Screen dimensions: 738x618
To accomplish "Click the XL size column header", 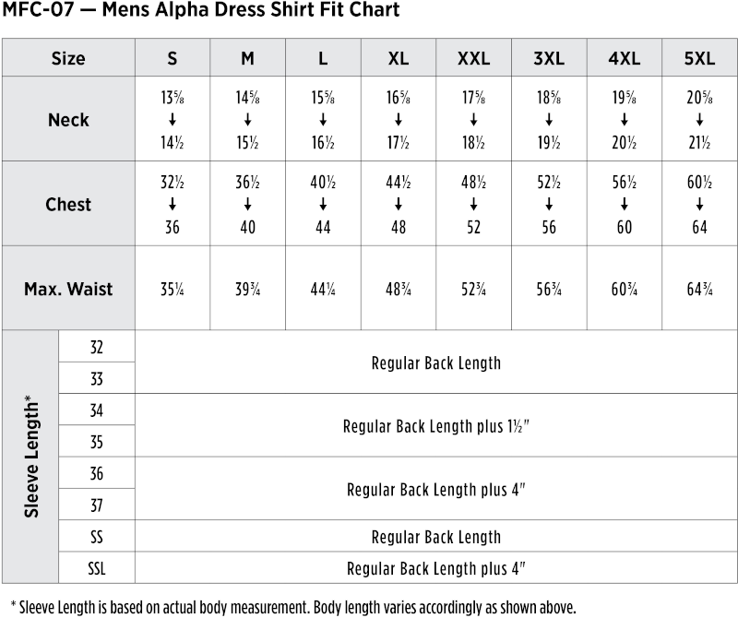I will tap(399, 58).
